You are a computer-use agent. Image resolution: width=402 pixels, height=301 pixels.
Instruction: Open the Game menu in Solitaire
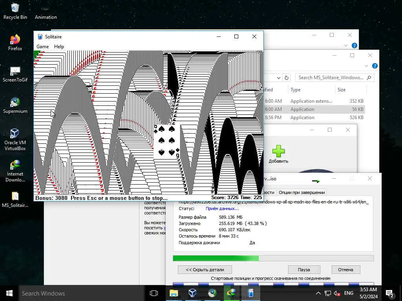[x=42, y=47]
